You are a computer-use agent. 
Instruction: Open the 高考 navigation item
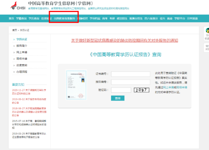105,19
